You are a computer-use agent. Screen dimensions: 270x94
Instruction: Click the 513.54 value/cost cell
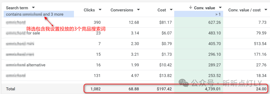click(260, 44)
